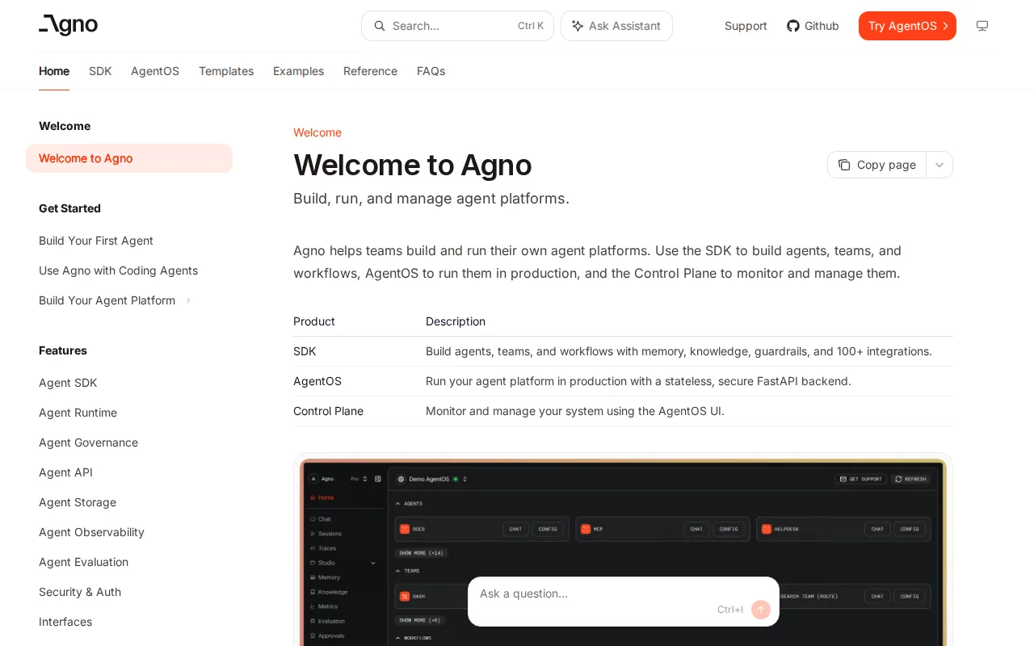Image resolution: width=1034 pixels, height=646 pixels.
Task: Click the Features section heading in sidebar
Action: [x=63, y=350]
